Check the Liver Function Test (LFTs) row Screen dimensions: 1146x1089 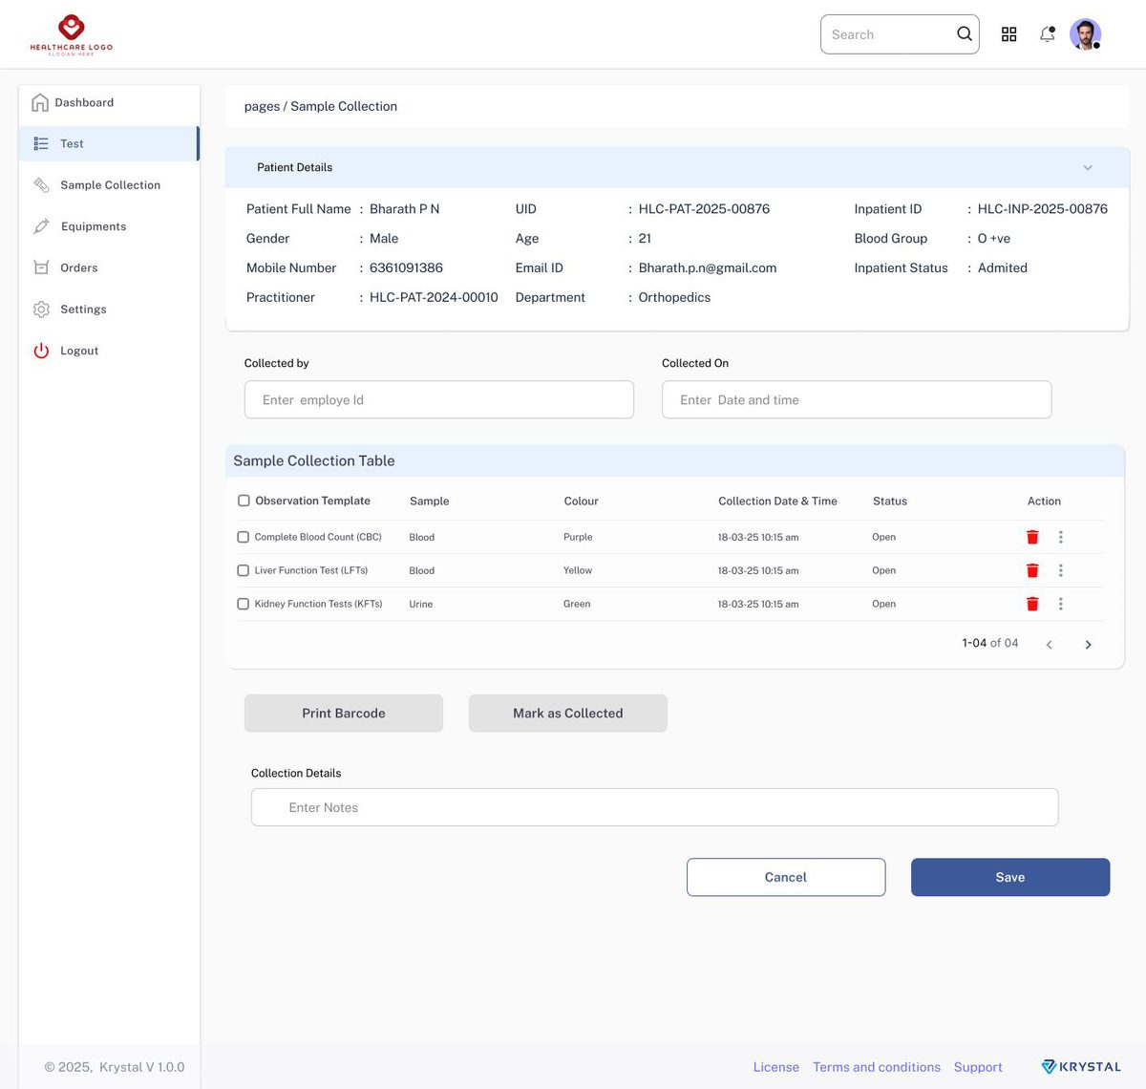tap(243, 570)
